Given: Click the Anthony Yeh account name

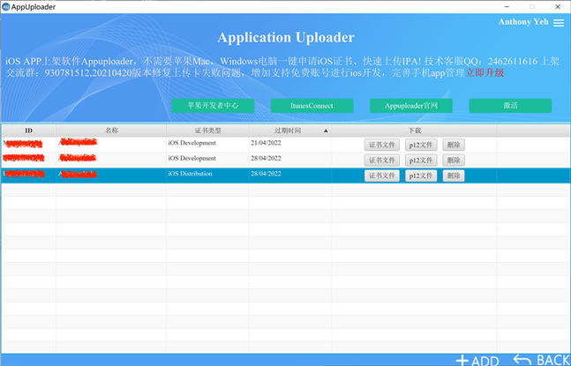Looking at the screenshot, I should pyautogui.click(x=523, y=22).
